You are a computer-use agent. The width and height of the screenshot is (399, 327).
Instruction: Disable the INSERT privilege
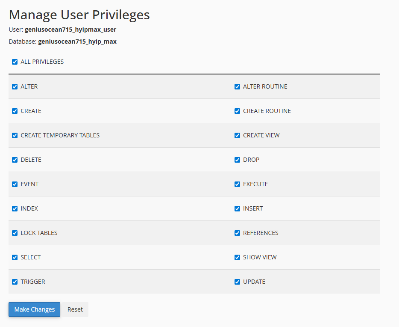237,209
